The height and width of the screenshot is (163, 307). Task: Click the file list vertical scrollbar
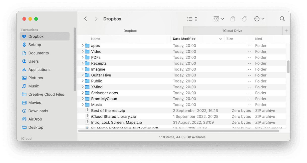coord(288,67)
